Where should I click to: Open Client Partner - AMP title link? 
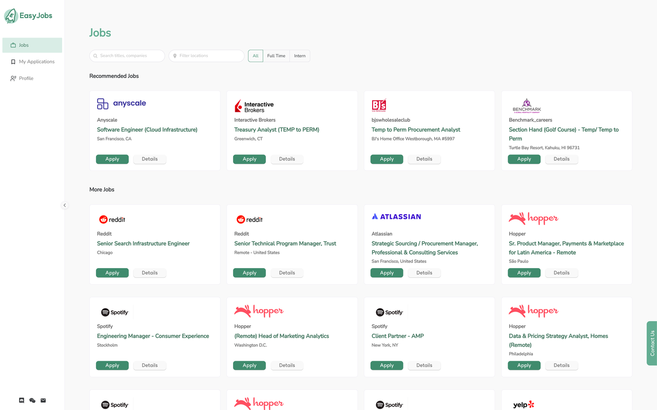398,336
